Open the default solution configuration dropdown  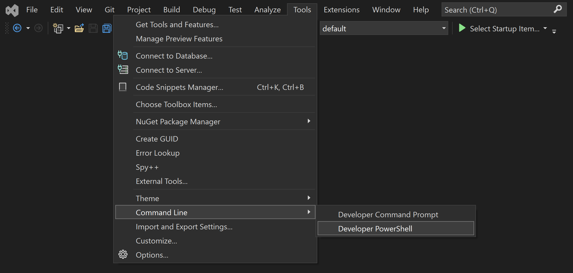tap(444, 28)
